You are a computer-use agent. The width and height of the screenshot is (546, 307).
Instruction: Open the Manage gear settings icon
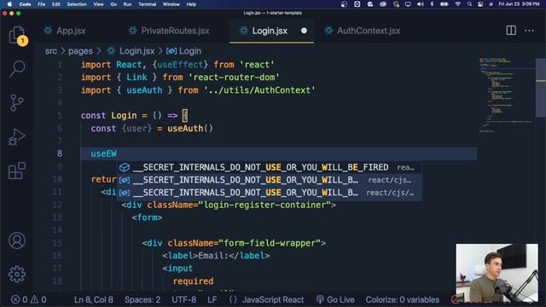pyautogui.click(x=17, y=275)
